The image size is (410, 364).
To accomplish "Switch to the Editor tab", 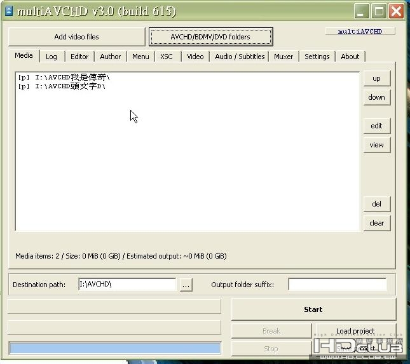I will click(x=79, y=57).
